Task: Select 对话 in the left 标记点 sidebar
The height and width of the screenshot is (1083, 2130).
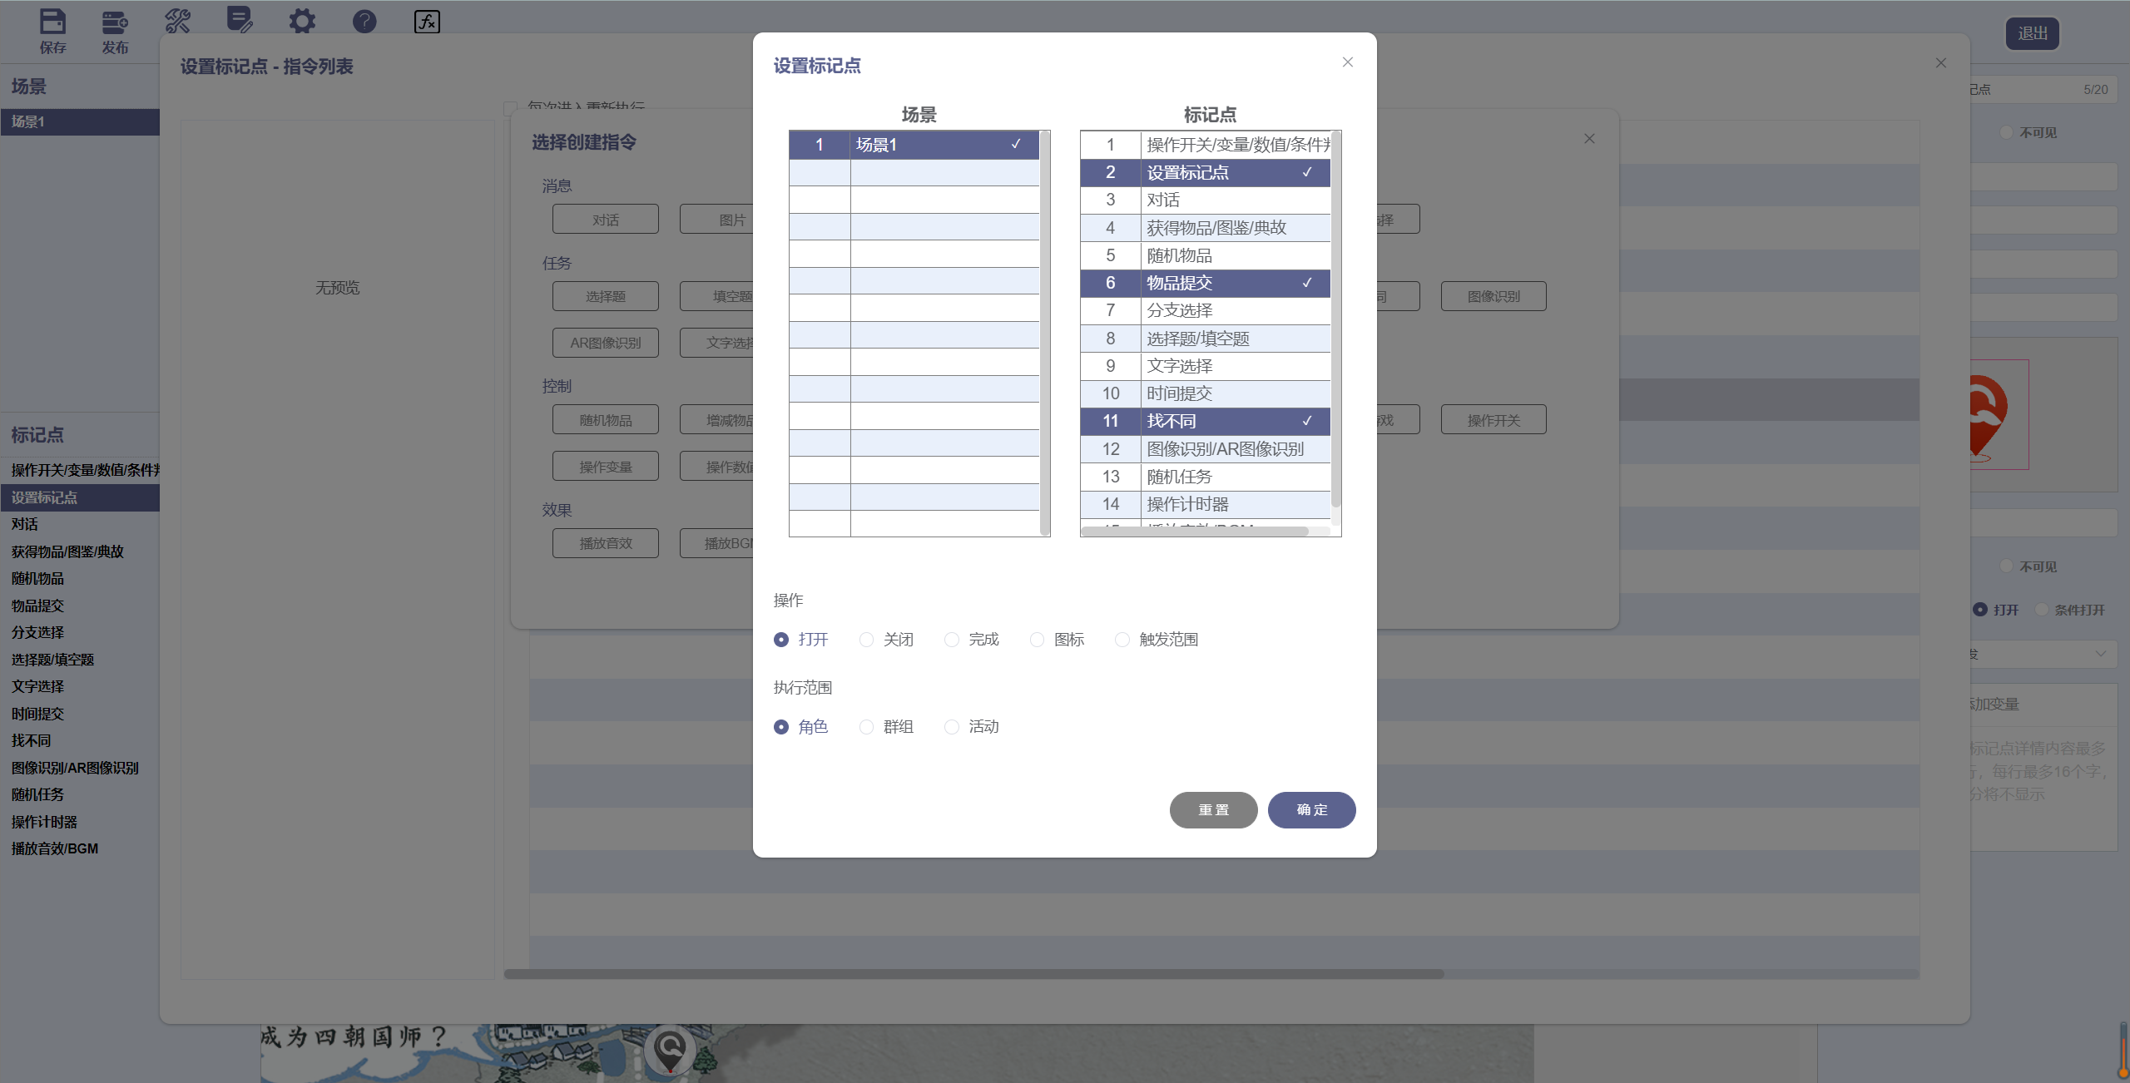Action: coord(25,524)
